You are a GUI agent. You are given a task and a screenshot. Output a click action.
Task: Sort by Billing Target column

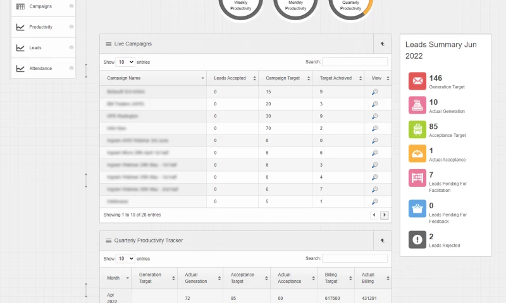tap(336, 278)
